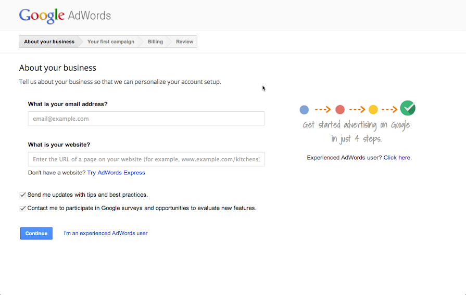Open the Billing step

(155, 42)
